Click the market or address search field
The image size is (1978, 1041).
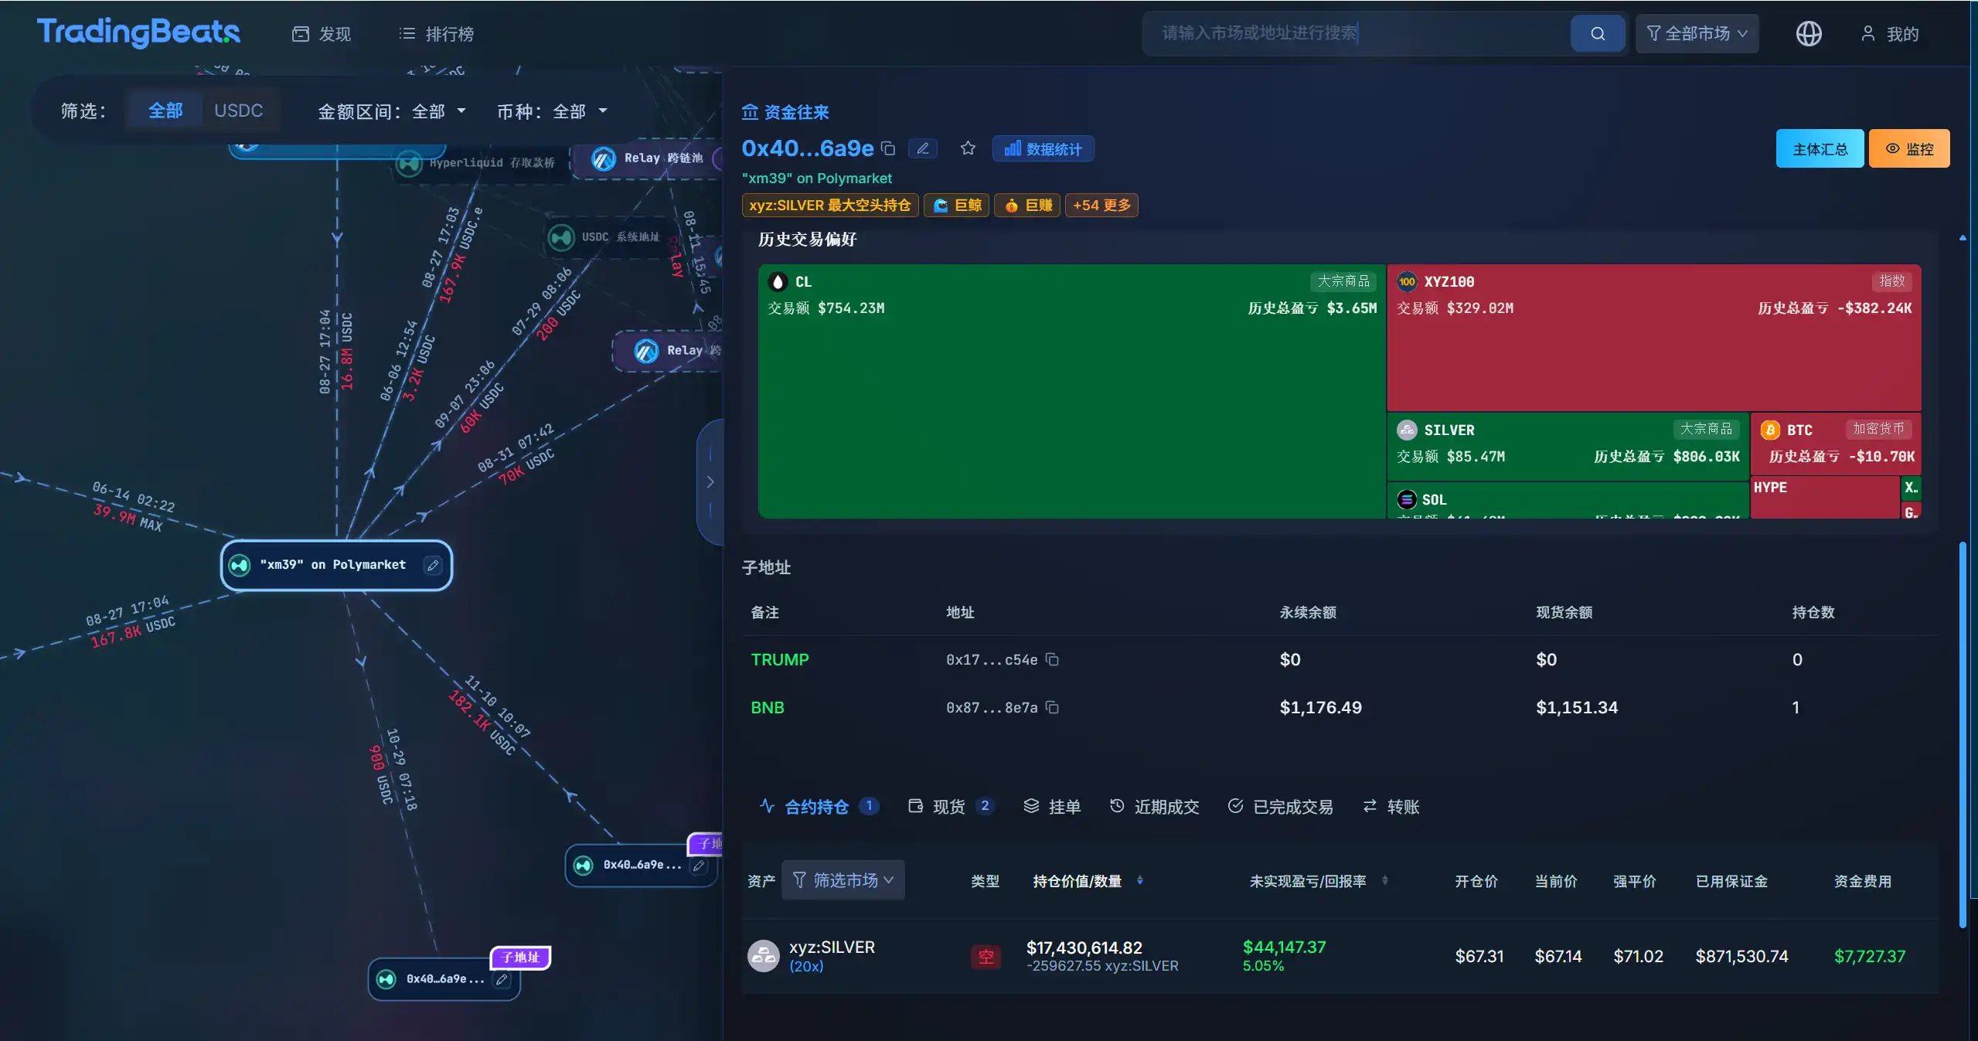(1357, 33)
